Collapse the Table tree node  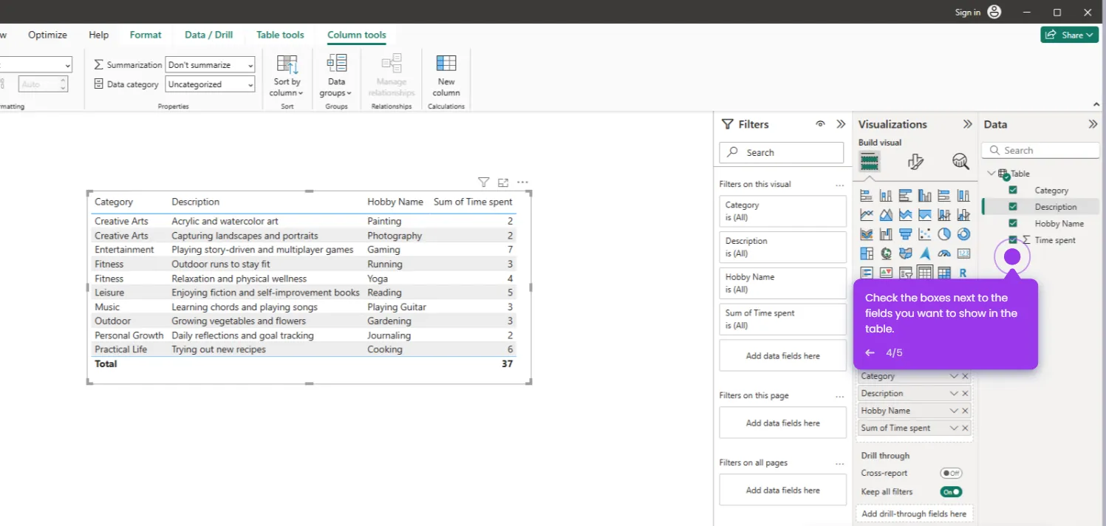pyautogui.click(x=991, y=174)
